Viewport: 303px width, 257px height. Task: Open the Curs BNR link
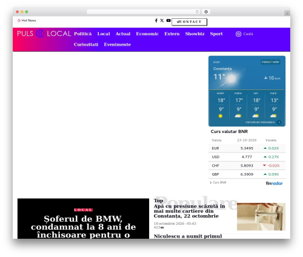218,182
